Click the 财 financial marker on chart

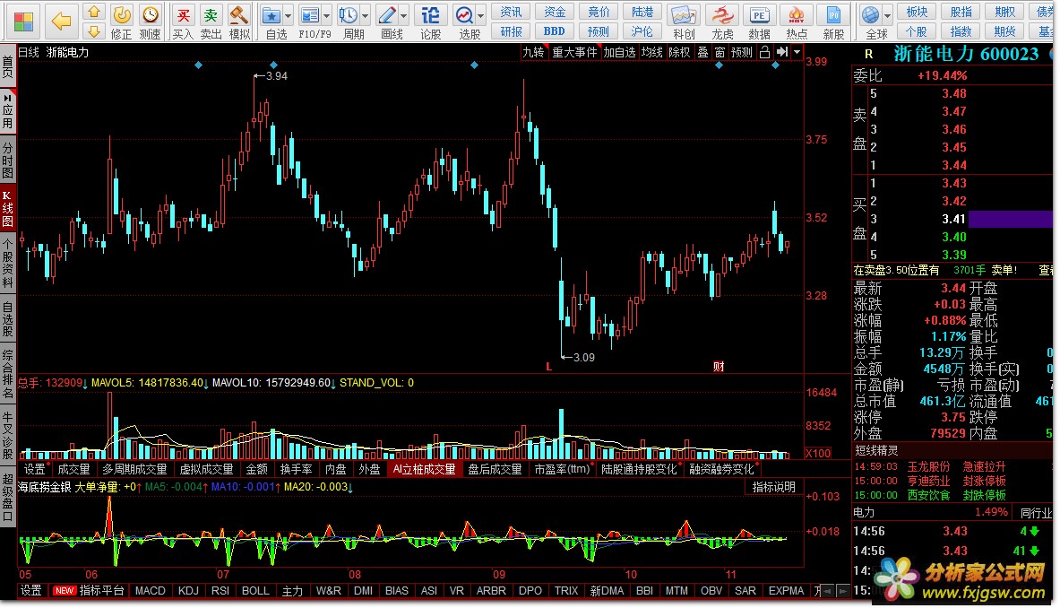(719, 367)
